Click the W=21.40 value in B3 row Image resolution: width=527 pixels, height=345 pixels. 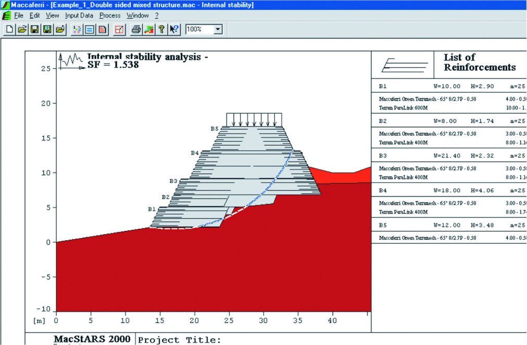[447, 156]
